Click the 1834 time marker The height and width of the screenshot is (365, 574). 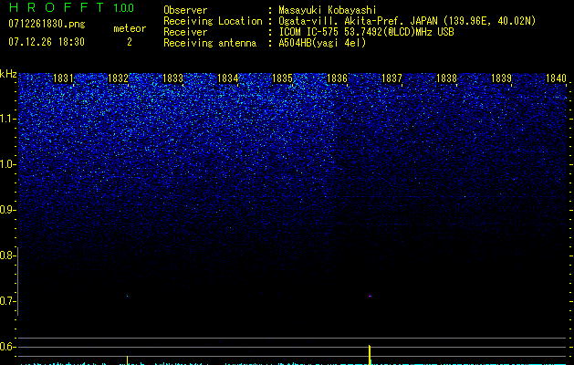pyautogui.click(x=228, y=78)
